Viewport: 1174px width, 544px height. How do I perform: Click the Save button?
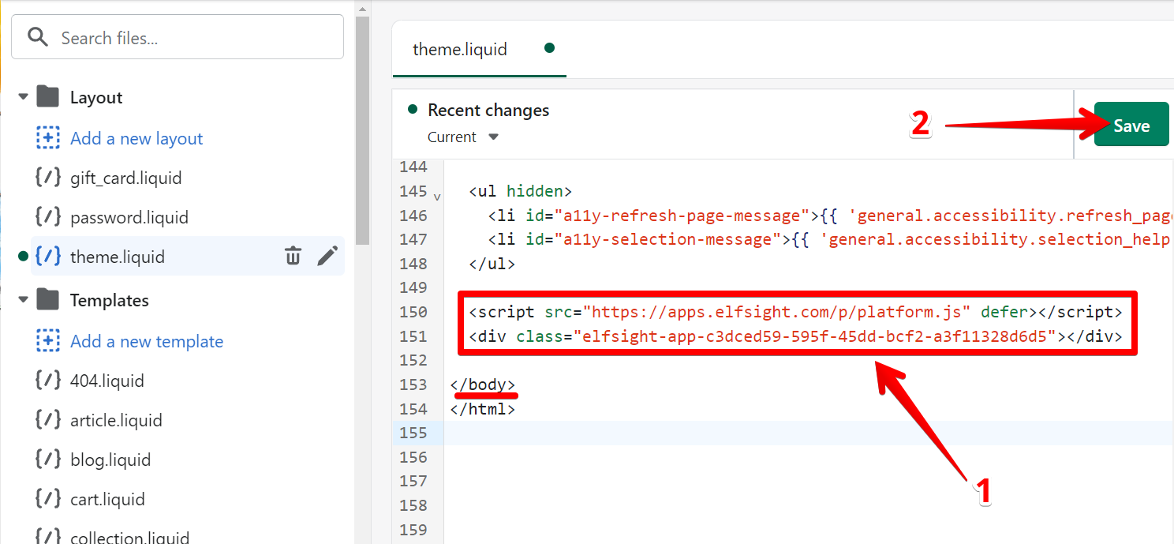click(1131, 124)
